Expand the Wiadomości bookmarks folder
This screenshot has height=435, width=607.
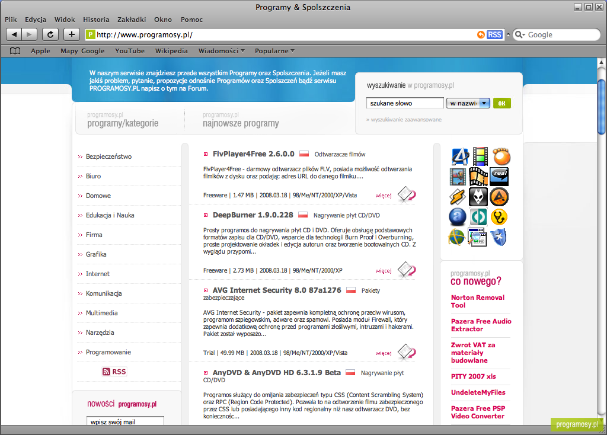(222, 51)
